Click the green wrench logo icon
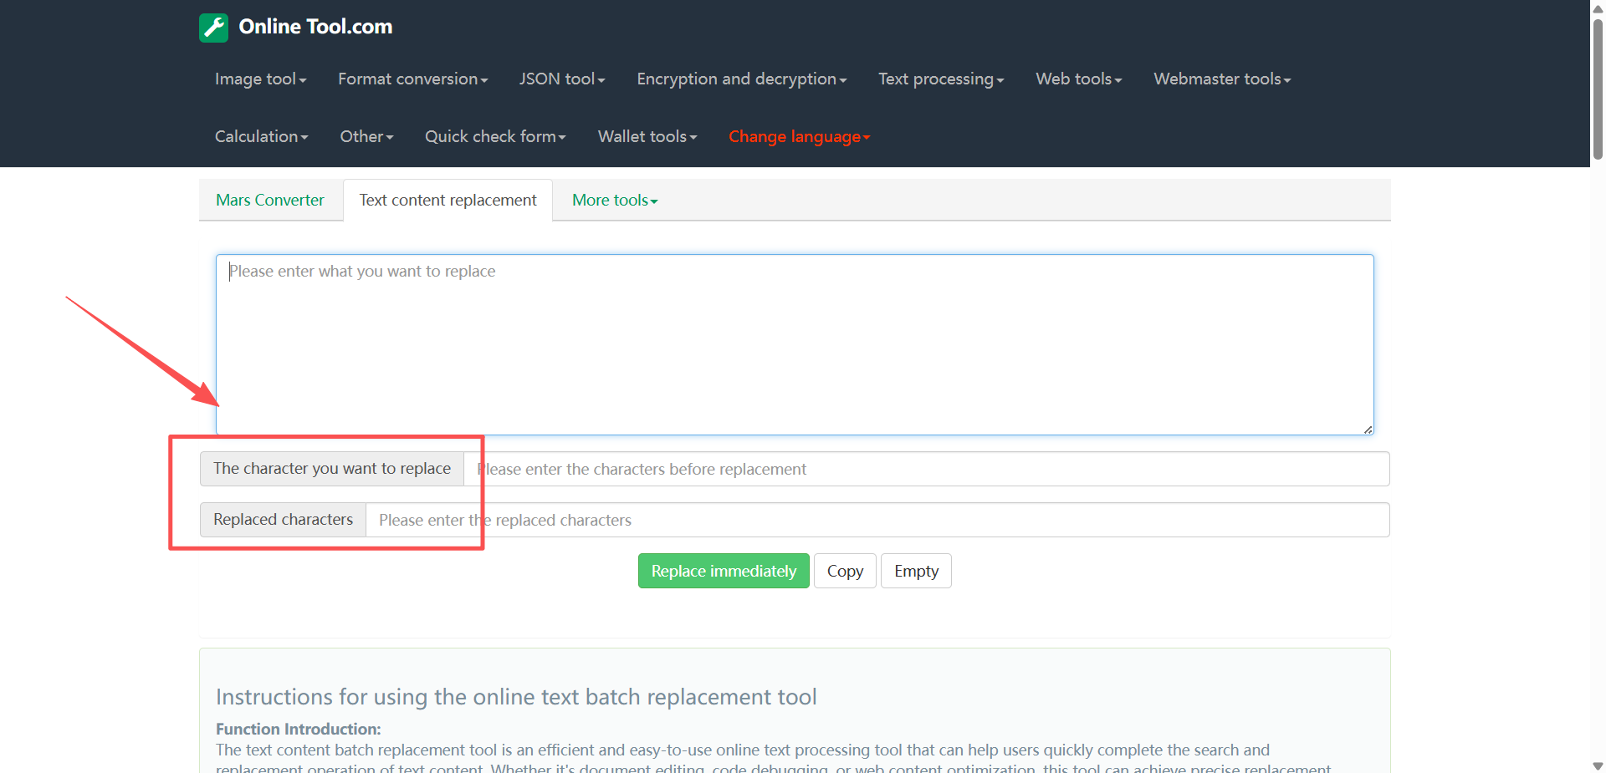This screenshot has height=773, width=1606. point(213,28)
